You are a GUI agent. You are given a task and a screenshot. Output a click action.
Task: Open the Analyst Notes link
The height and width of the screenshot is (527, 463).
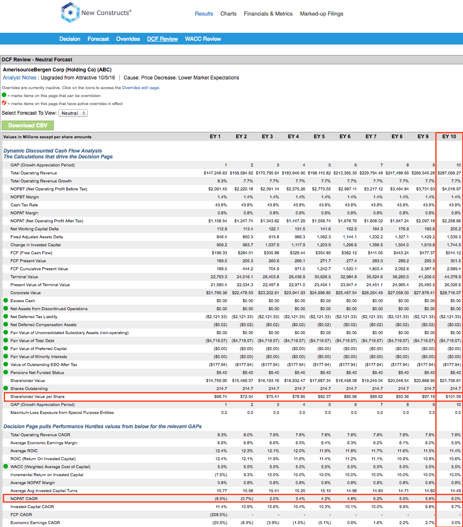tap(20, 78)
